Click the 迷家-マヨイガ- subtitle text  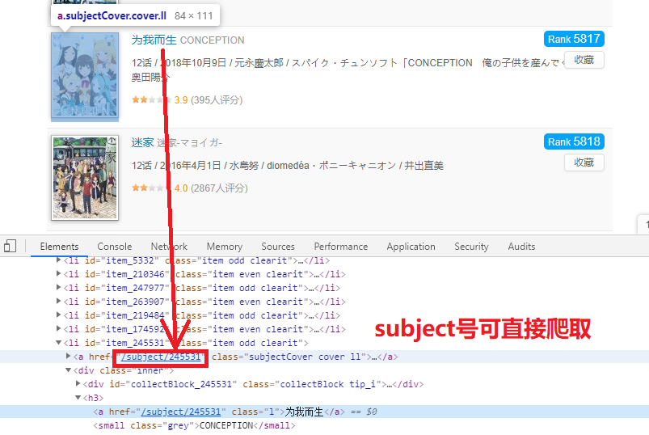click(190, 143)
